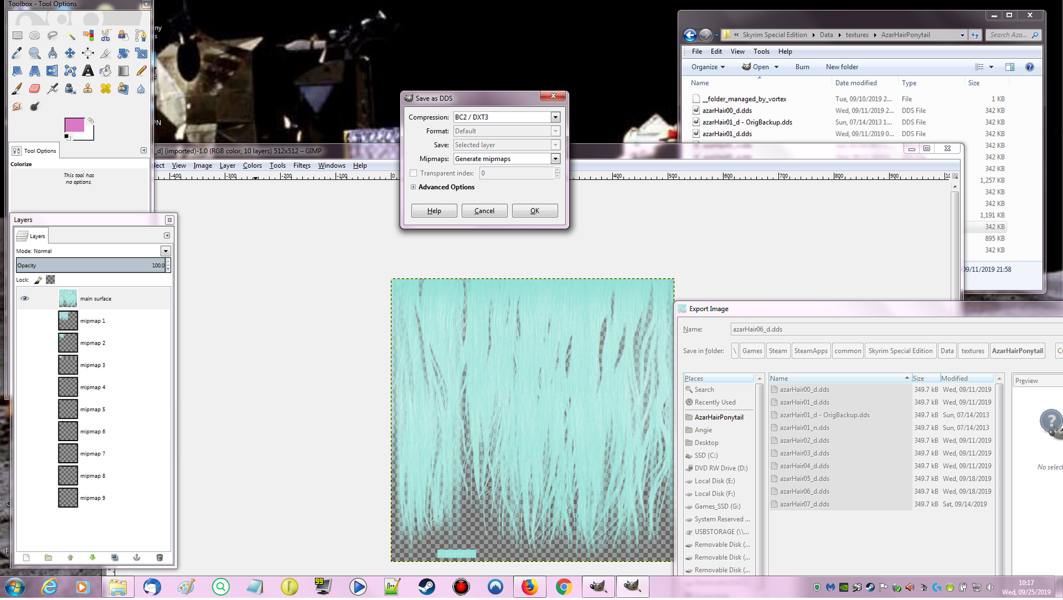Enable the Transparent index checkbox
This screenshot has width=1063, height=600.
(x=413, y=173)
